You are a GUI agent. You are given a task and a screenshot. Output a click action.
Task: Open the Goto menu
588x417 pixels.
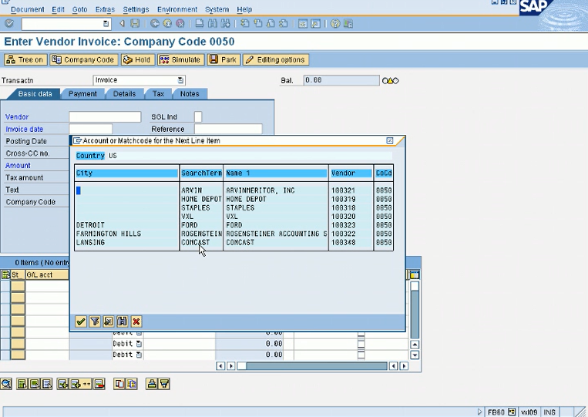point(79,9)
